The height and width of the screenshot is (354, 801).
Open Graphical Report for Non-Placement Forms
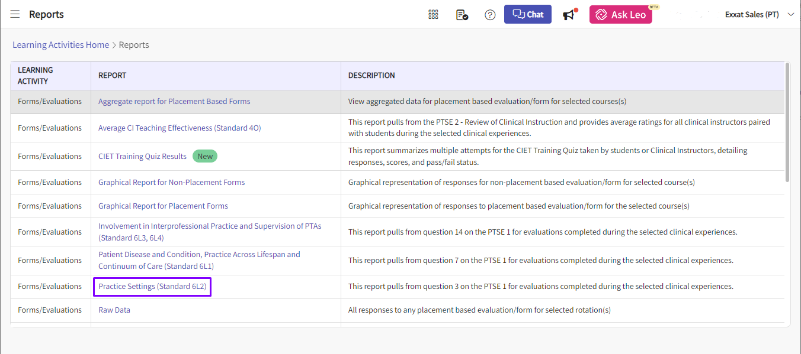(x=171, y=182)
